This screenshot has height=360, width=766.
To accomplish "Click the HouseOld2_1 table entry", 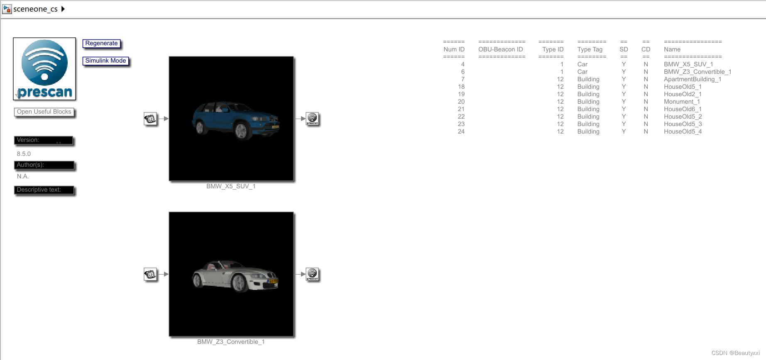I will coord(683,94).
